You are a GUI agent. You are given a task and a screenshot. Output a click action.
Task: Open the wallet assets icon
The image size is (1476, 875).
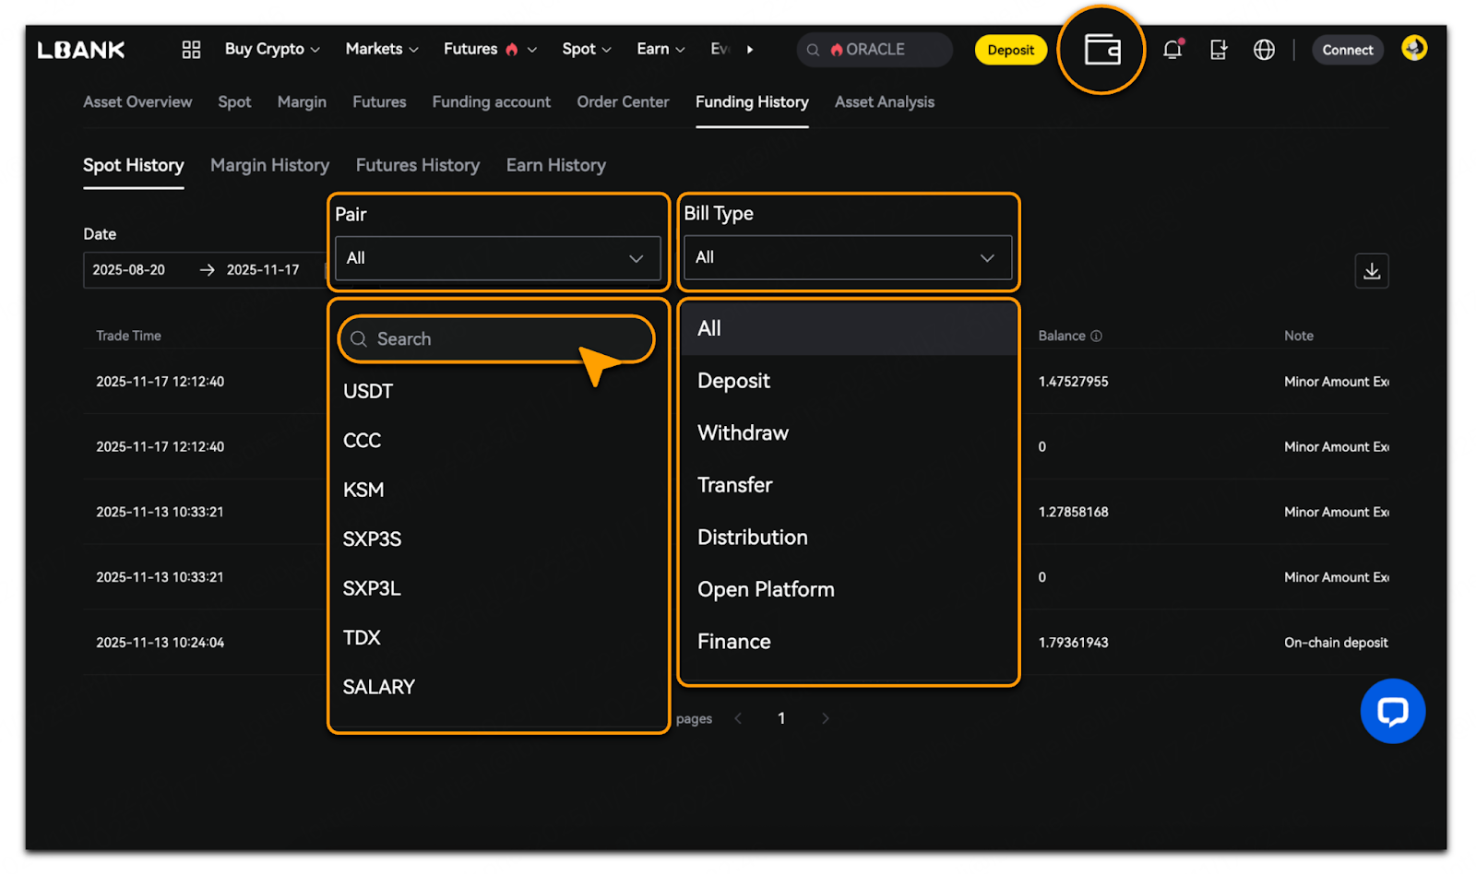tap(1101, 50)
